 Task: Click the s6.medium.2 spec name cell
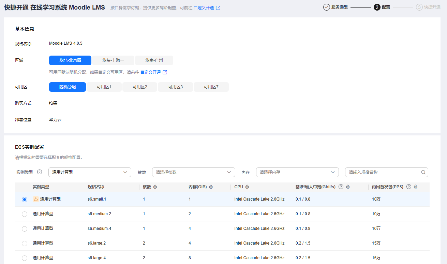point(99,214)
